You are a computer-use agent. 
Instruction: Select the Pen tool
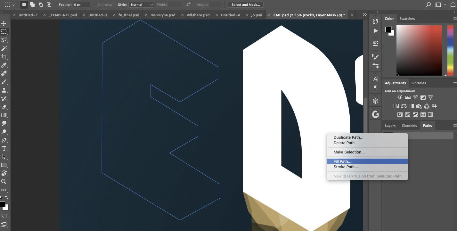(x=4, y=140)
